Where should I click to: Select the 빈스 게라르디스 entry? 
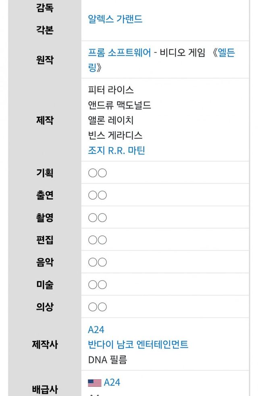[x=115, y=135]
